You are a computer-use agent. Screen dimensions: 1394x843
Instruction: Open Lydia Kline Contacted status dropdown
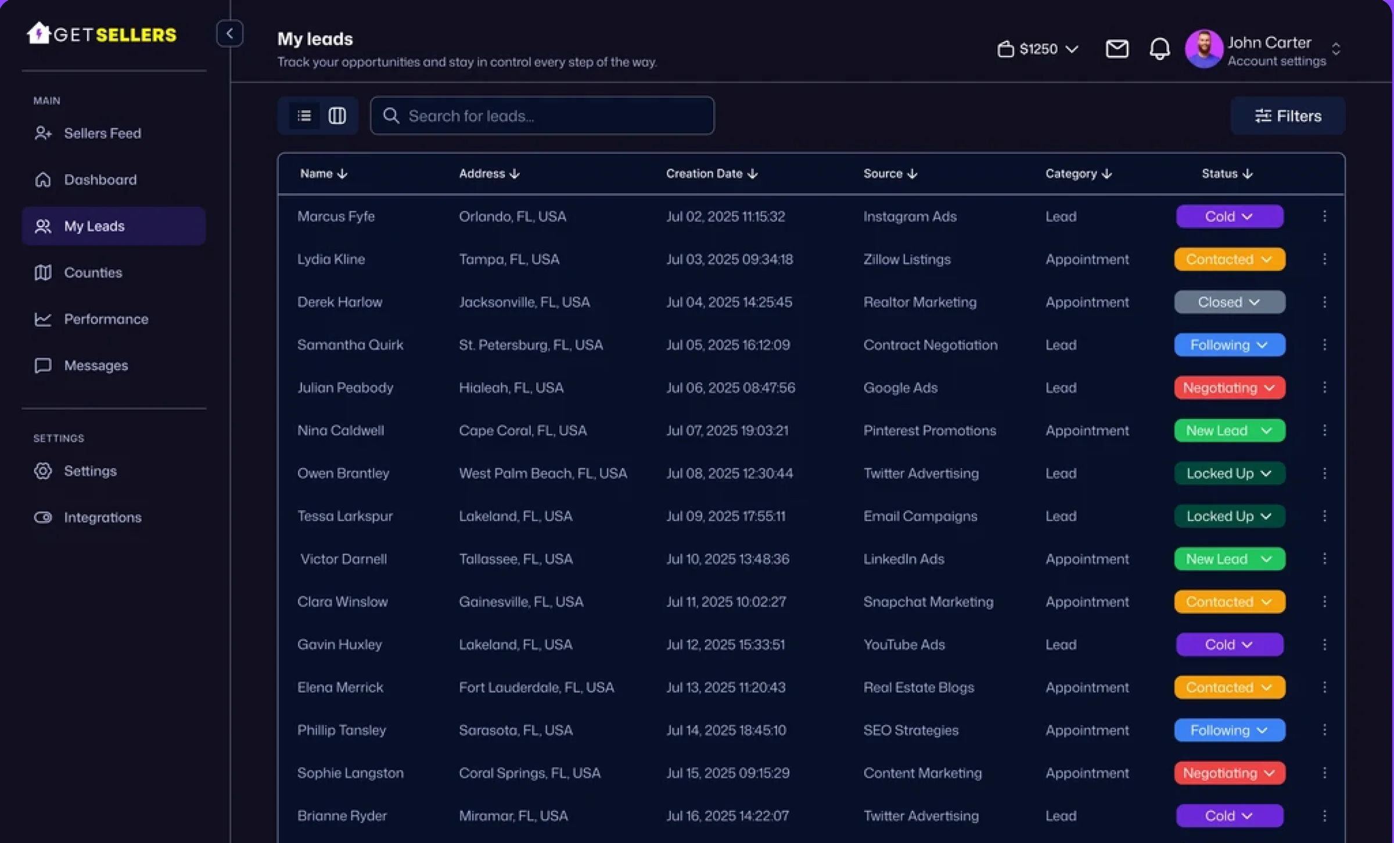(x=1229, y=259)
